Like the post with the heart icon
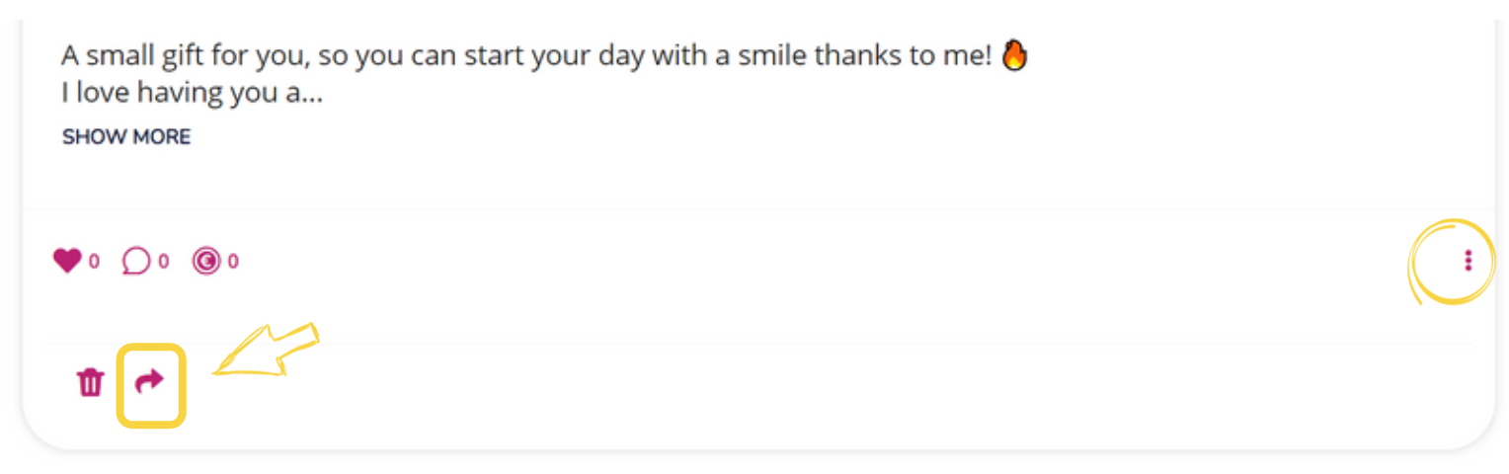 [x=67, y=262]
